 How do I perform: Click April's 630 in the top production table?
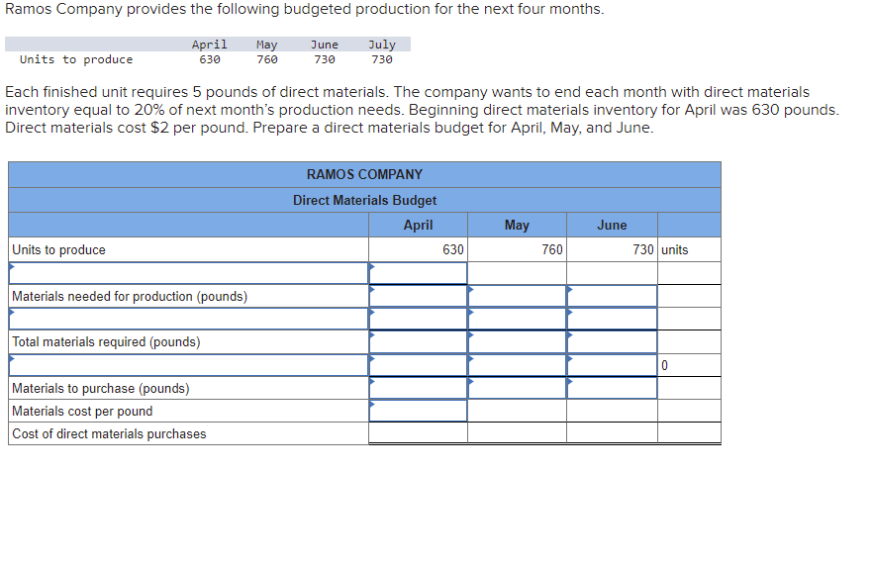click(210, 59)
